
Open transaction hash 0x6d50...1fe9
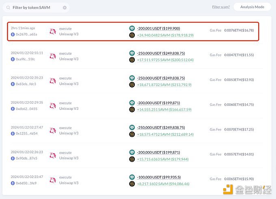[x=26, y=183]
